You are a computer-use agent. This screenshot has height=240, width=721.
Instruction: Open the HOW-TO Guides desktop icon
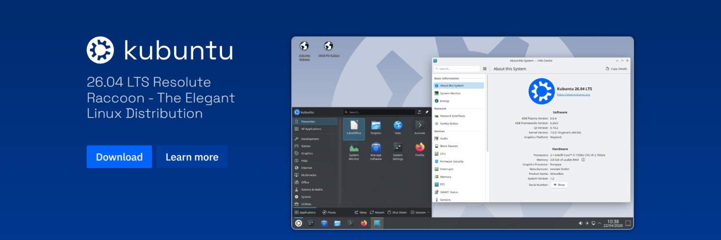click(328, 48)
